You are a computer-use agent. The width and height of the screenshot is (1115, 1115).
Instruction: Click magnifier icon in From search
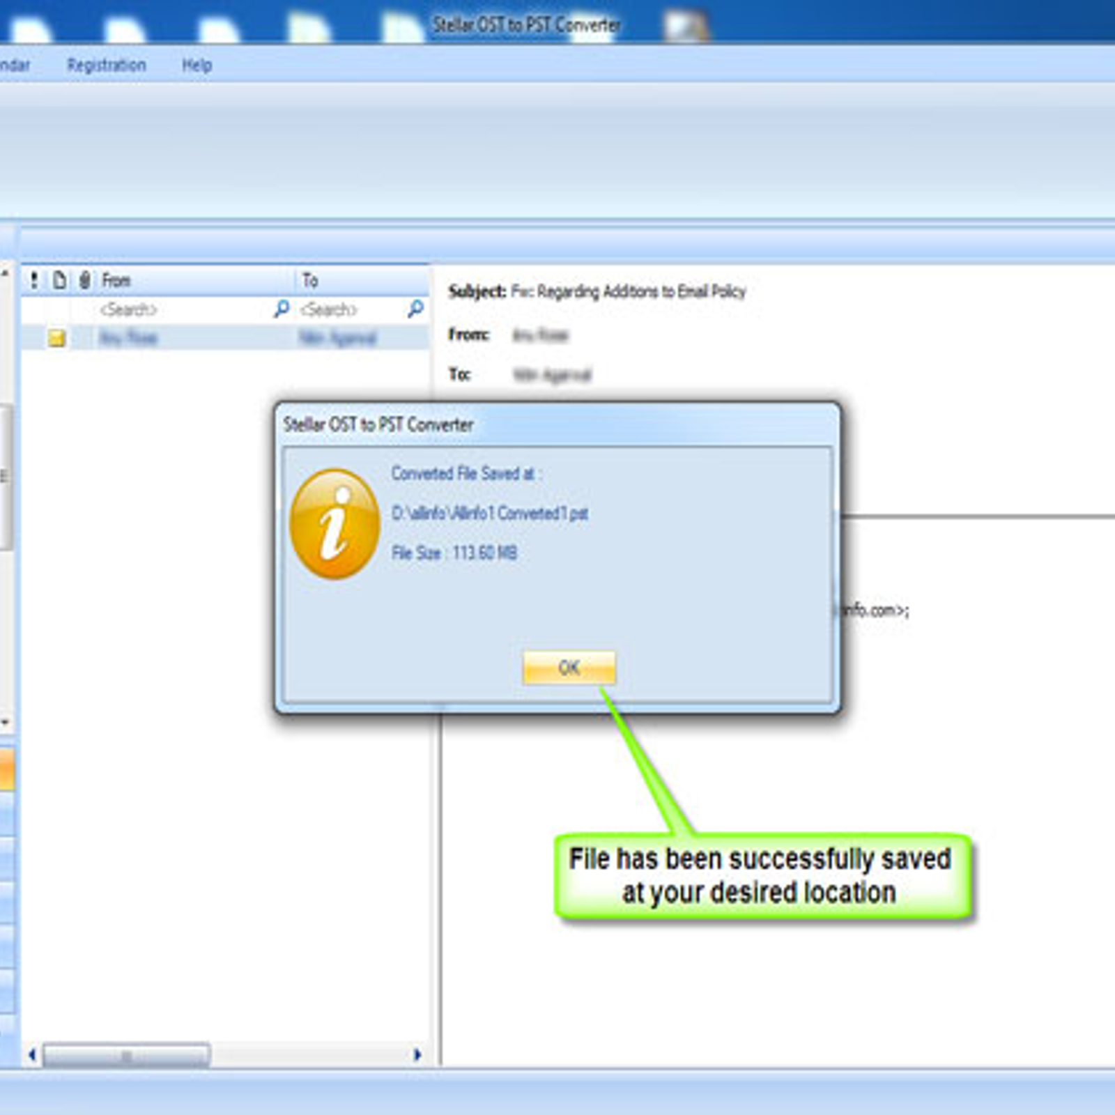pyautogui.click(x=282, y=308)
